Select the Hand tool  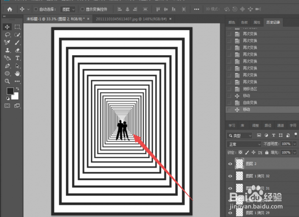click(x=17, y=73)
